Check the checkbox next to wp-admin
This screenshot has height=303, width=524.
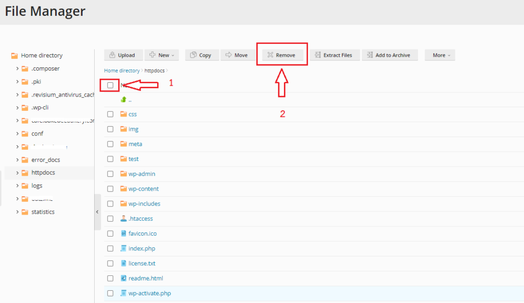click(x=110, y=173)
